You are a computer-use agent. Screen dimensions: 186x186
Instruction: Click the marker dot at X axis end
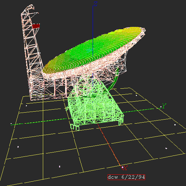point(123,167)
